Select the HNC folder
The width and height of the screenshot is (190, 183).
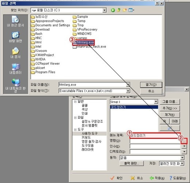(37, 38)
